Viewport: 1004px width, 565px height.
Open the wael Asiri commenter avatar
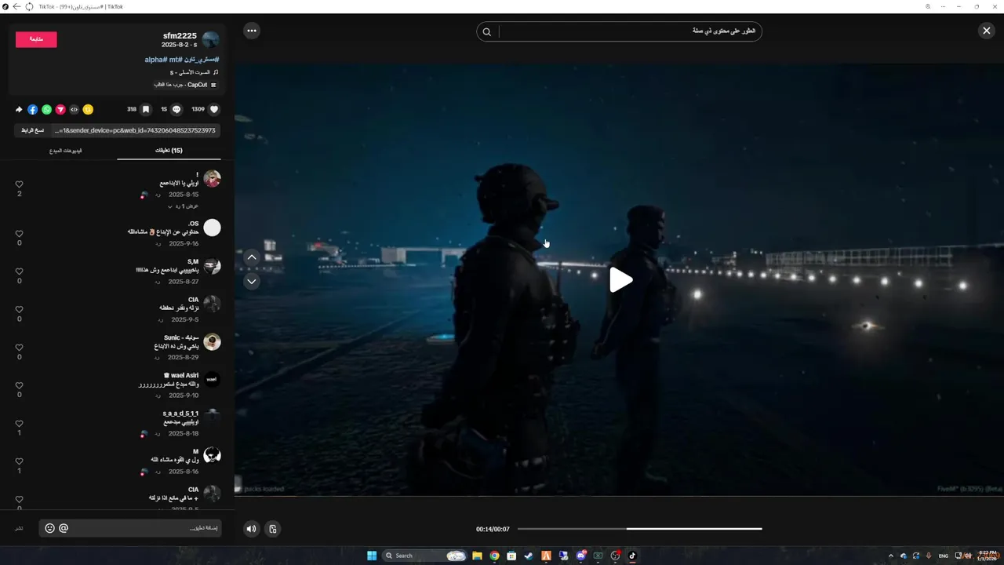click(x=212, y=380)
